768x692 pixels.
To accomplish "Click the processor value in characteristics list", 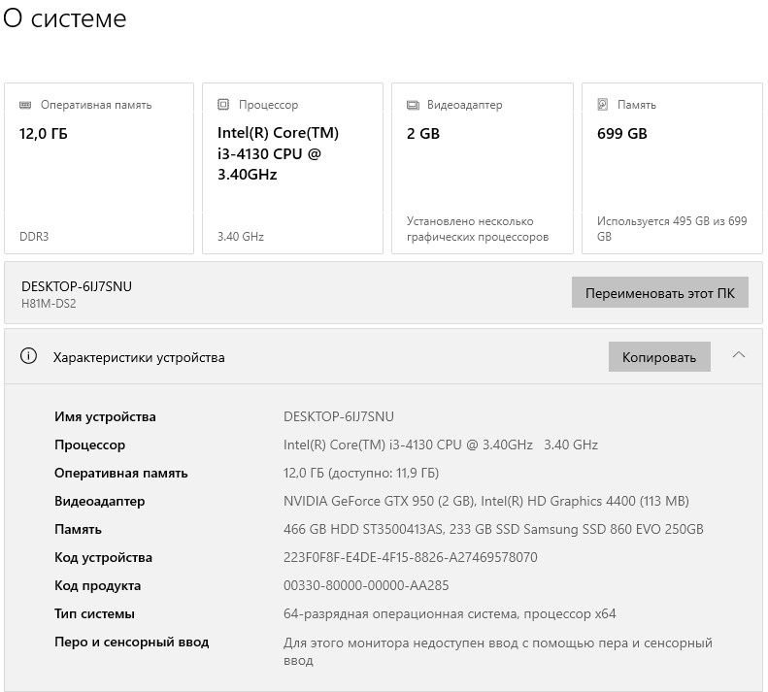I will [x=441, y=445].
